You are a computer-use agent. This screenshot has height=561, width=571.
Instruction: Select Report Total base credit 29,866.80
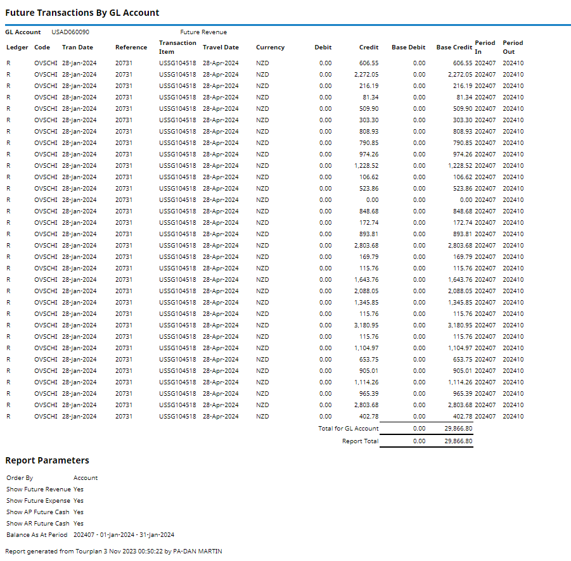coord(458,441)
